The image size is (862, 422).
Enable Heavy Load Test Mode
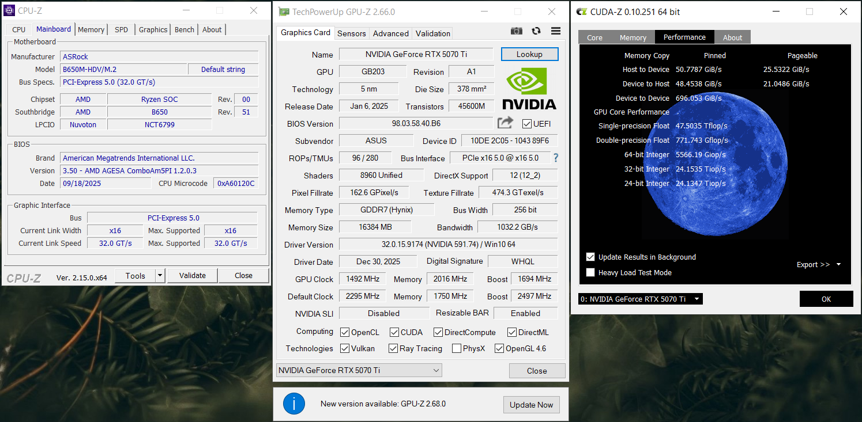pyautogui.click(x=590, y=272)
